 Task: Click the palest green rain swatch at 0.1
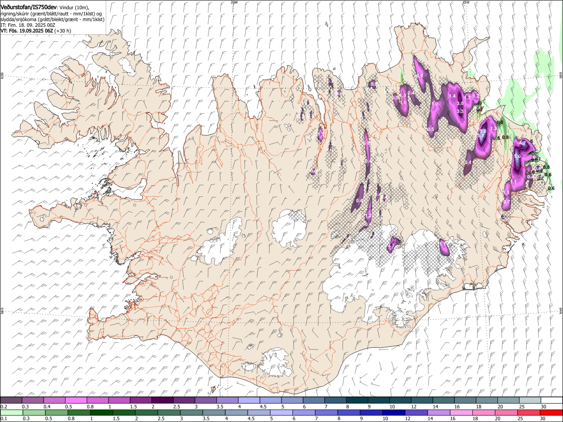[12, 413]
